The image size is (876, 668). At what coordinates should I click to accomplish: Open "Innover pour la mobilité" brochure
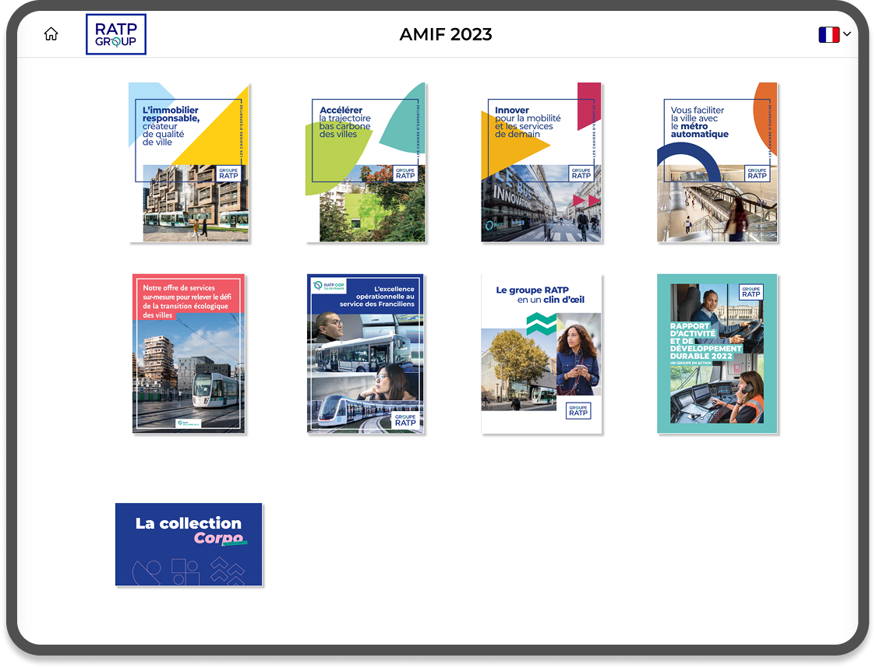[541, 163]
